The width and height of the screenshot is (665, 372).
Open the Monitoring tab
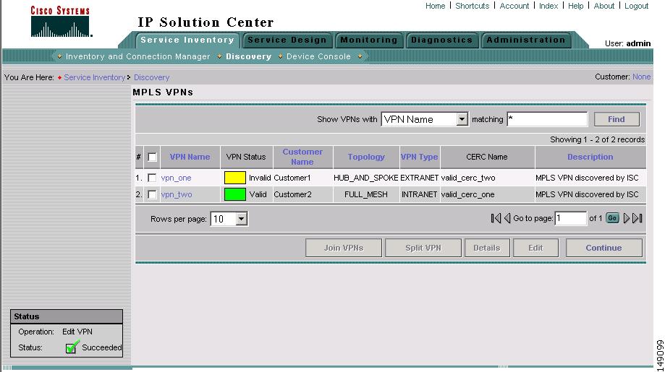pos(368,40)
